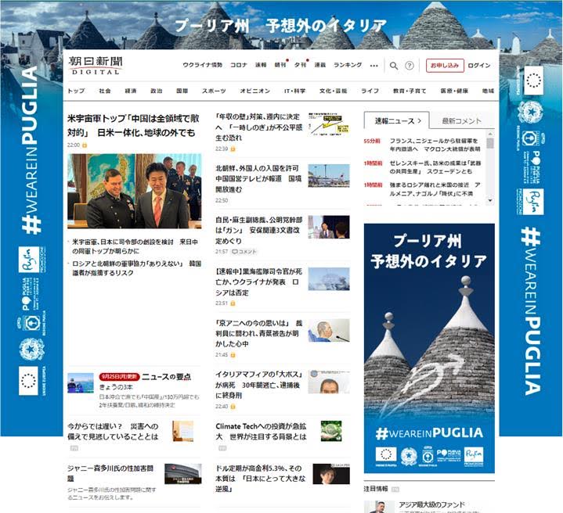Click the コメント icon under the 自民・麻生副総裁 article
This screenshot has height=513, width=563.
click(x=244, y=252)
